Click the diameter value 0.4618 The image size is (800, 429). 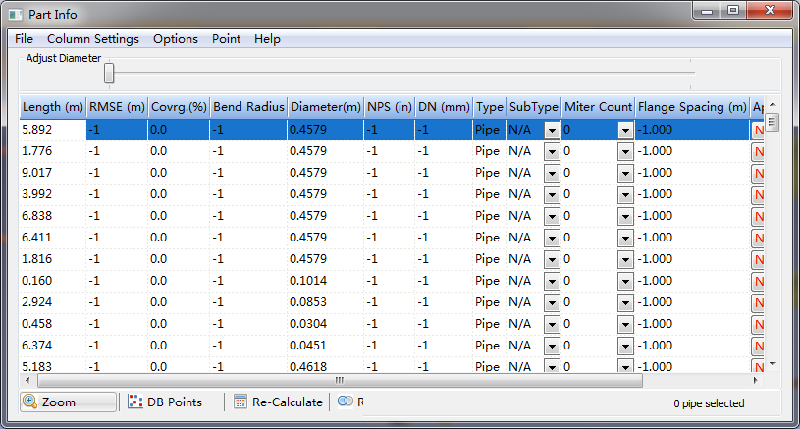(x=308, y=367)
